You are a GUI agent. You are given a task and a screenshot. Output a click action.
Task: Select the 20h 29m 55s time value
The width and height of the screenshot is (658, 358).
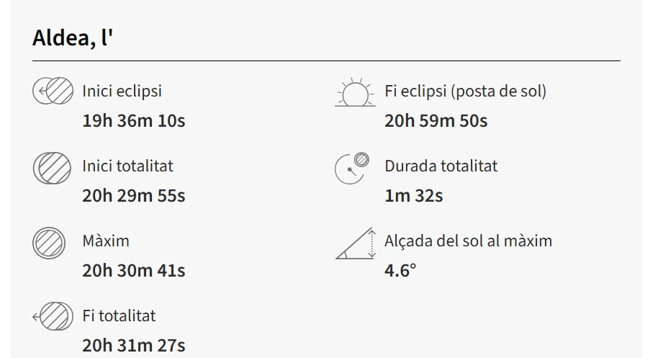tap(133, 195)
